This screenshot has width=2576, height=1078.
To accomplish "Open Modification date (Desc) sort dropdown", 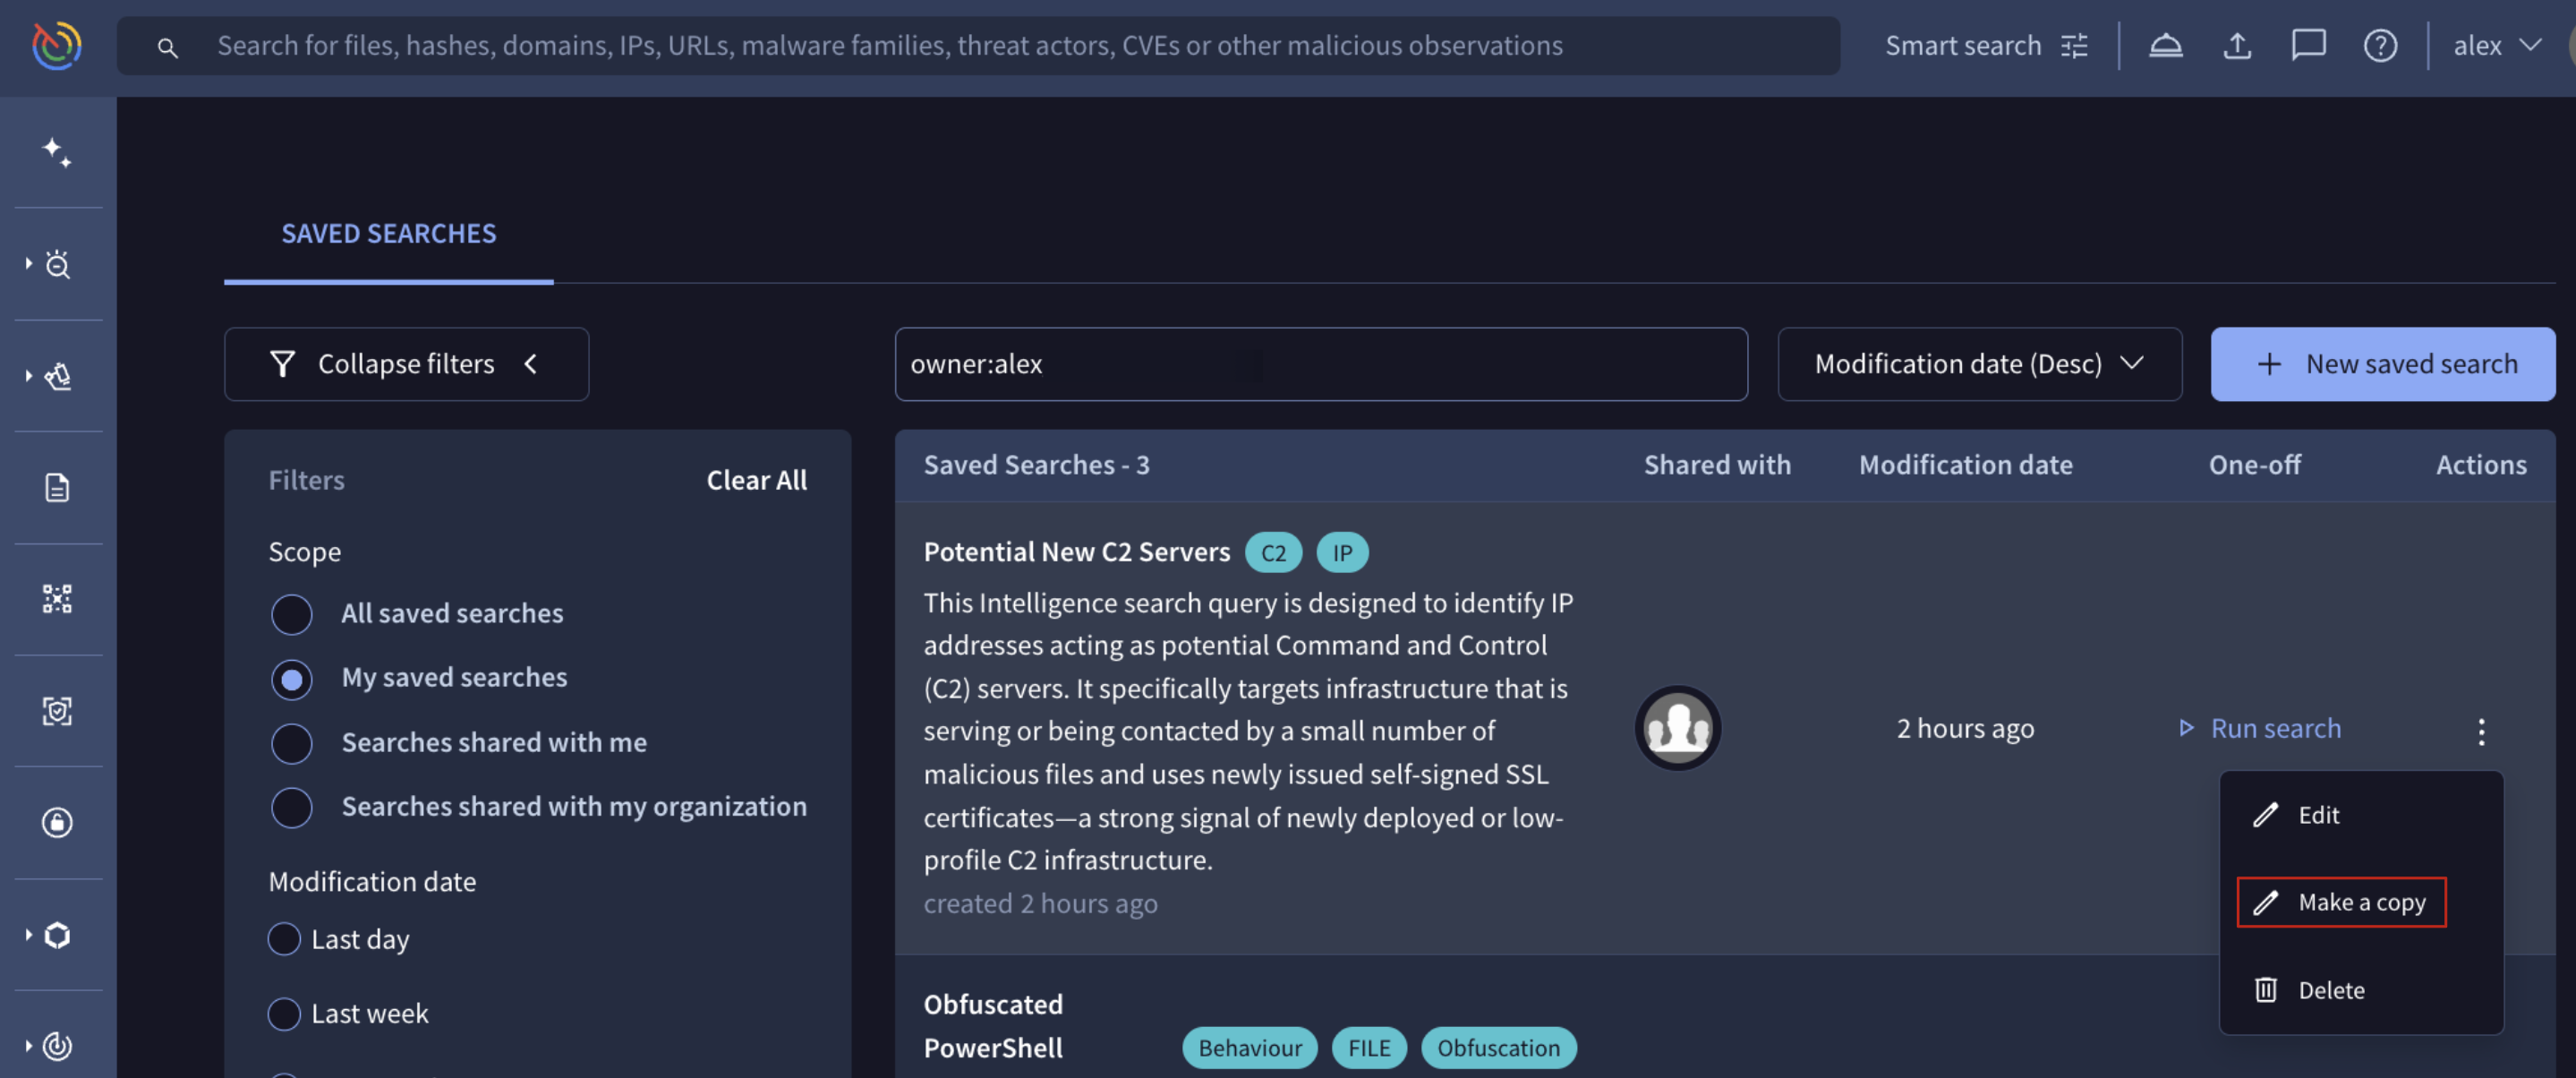I will (x=1978, y=364).
